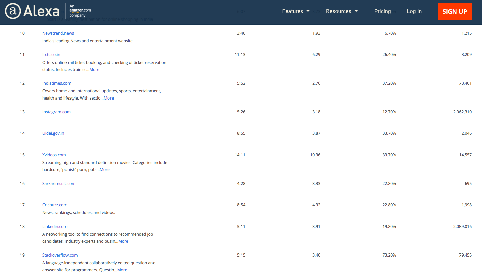Select the 14,557 value for Xvideos.com

pos(465,155)
